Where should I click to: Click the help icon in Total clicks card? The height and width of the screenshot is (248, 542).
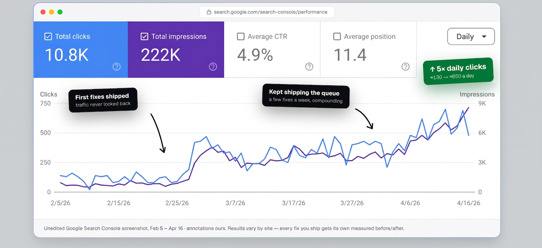click(117, 66)
